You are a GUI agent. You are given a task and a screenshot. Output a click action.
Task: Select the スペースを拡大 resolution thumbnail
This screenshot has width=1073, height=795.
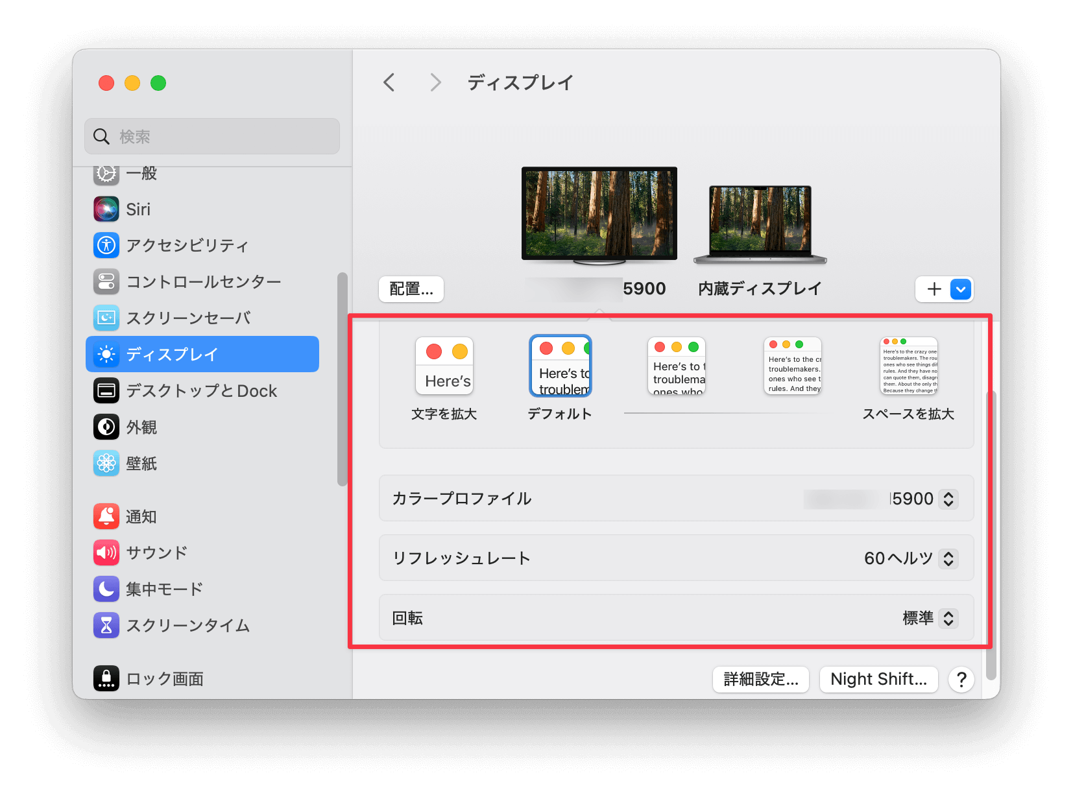(x=909, y=366)
